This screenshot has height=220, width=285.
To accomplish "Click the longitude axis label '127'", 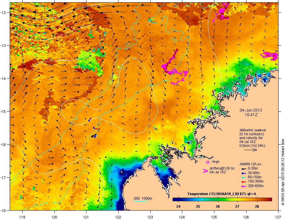I will [x=278, y=217].
